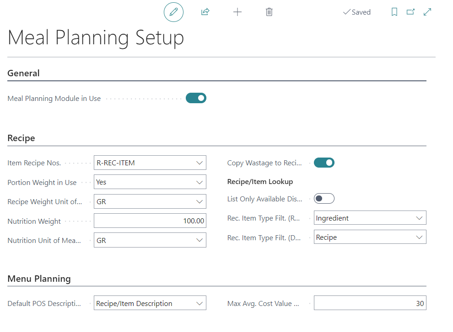Click the expand to full screen icon
The width and height of the screenshot is (453, 332).
427,12
